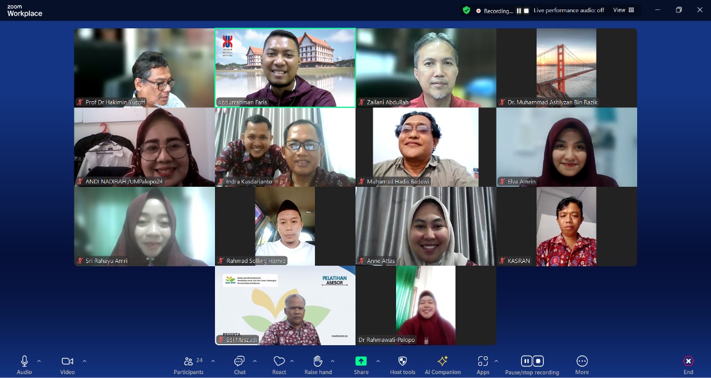The image size is (711, 378).
Task: Open the Apps panel
Action: point(483,365)
